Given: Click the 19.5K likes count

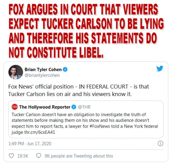Looking at the screenshot, I should (23, 156).
